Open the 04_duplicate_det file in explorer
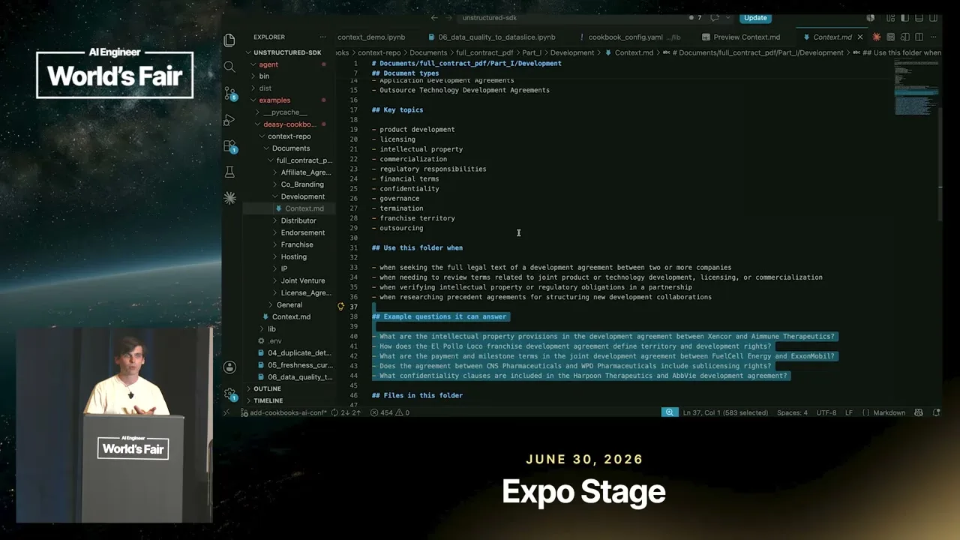The image size is (960, 540). pos(299,352)
